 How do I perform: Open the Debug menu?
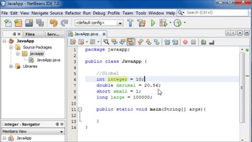(x=99, y=13)
